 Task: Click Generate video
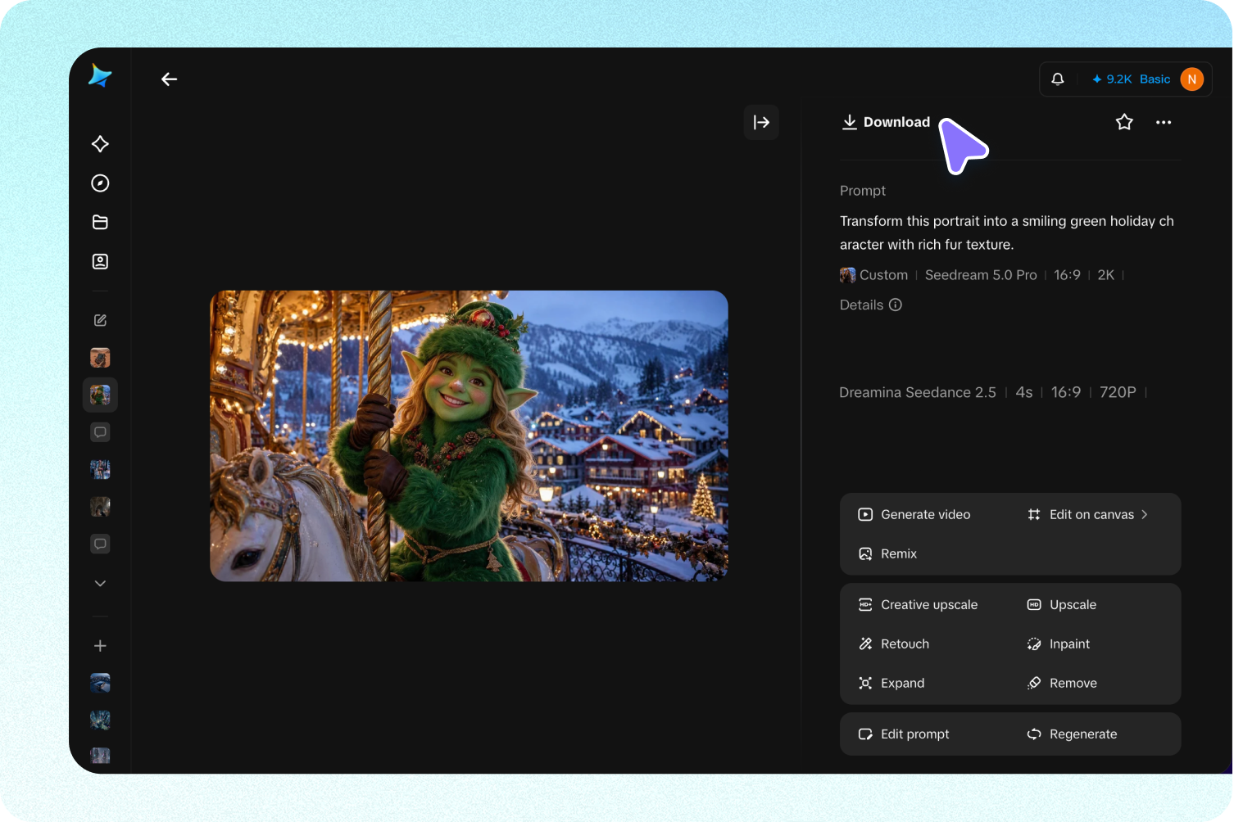click(x=914, y=514)
